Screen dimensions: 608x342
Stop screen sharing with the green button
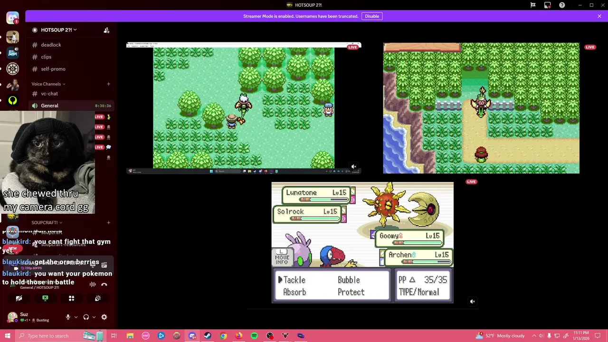point(45,298)
